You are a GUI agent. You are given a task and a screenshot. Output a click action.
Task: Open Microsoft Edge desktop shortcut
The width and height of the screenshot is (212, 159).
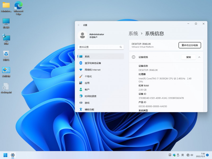coord(19,8)
